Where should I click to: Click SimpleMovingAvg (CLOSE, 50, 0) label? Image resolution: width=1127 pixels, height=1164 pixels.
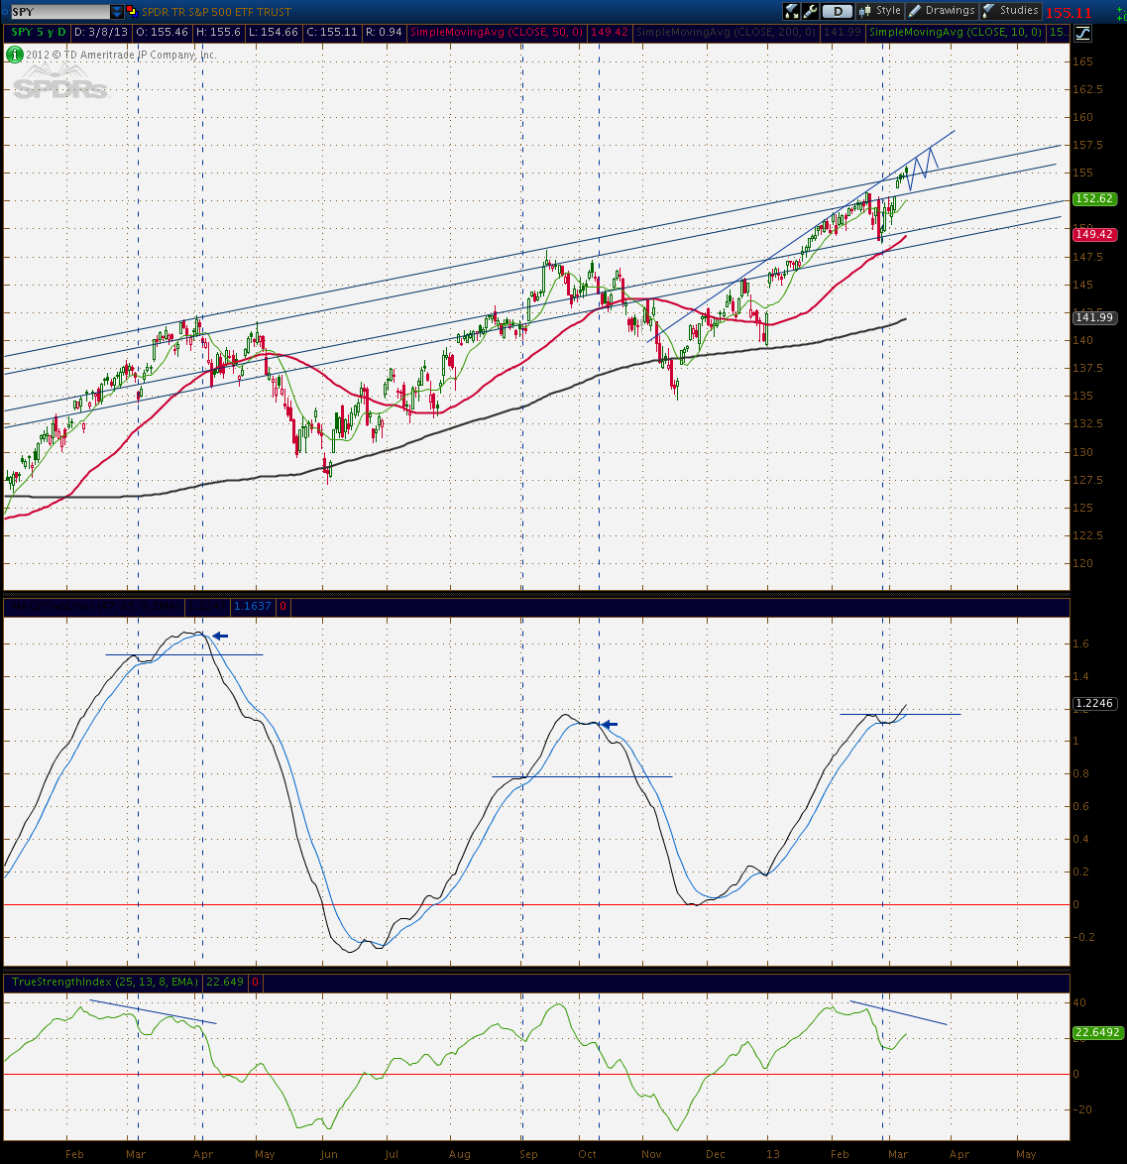click(497, 32)
